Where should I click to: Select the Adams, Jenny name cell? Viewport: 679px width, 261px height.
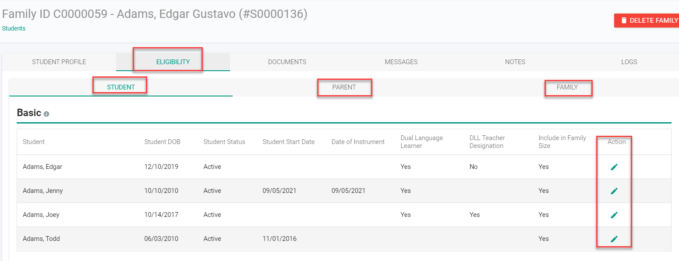click(43, 191)
